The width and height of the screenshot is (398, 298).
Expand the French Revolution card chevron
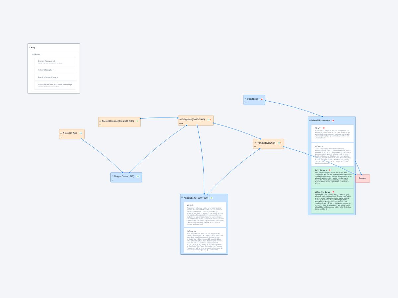coord(255,143)
